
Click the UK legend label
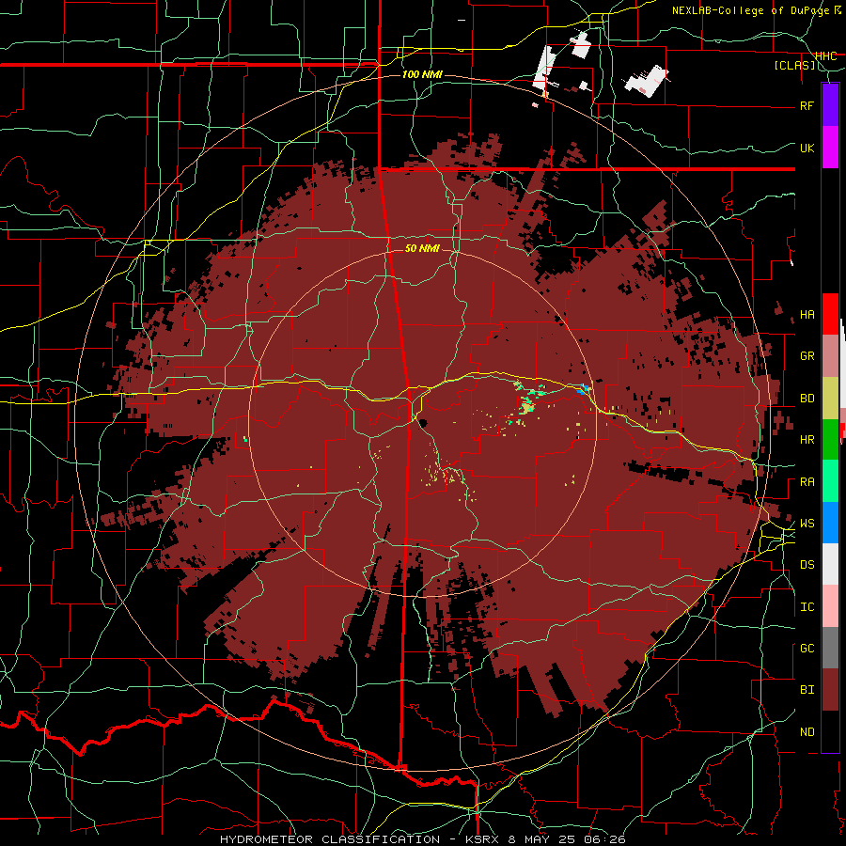click(807, 148)
